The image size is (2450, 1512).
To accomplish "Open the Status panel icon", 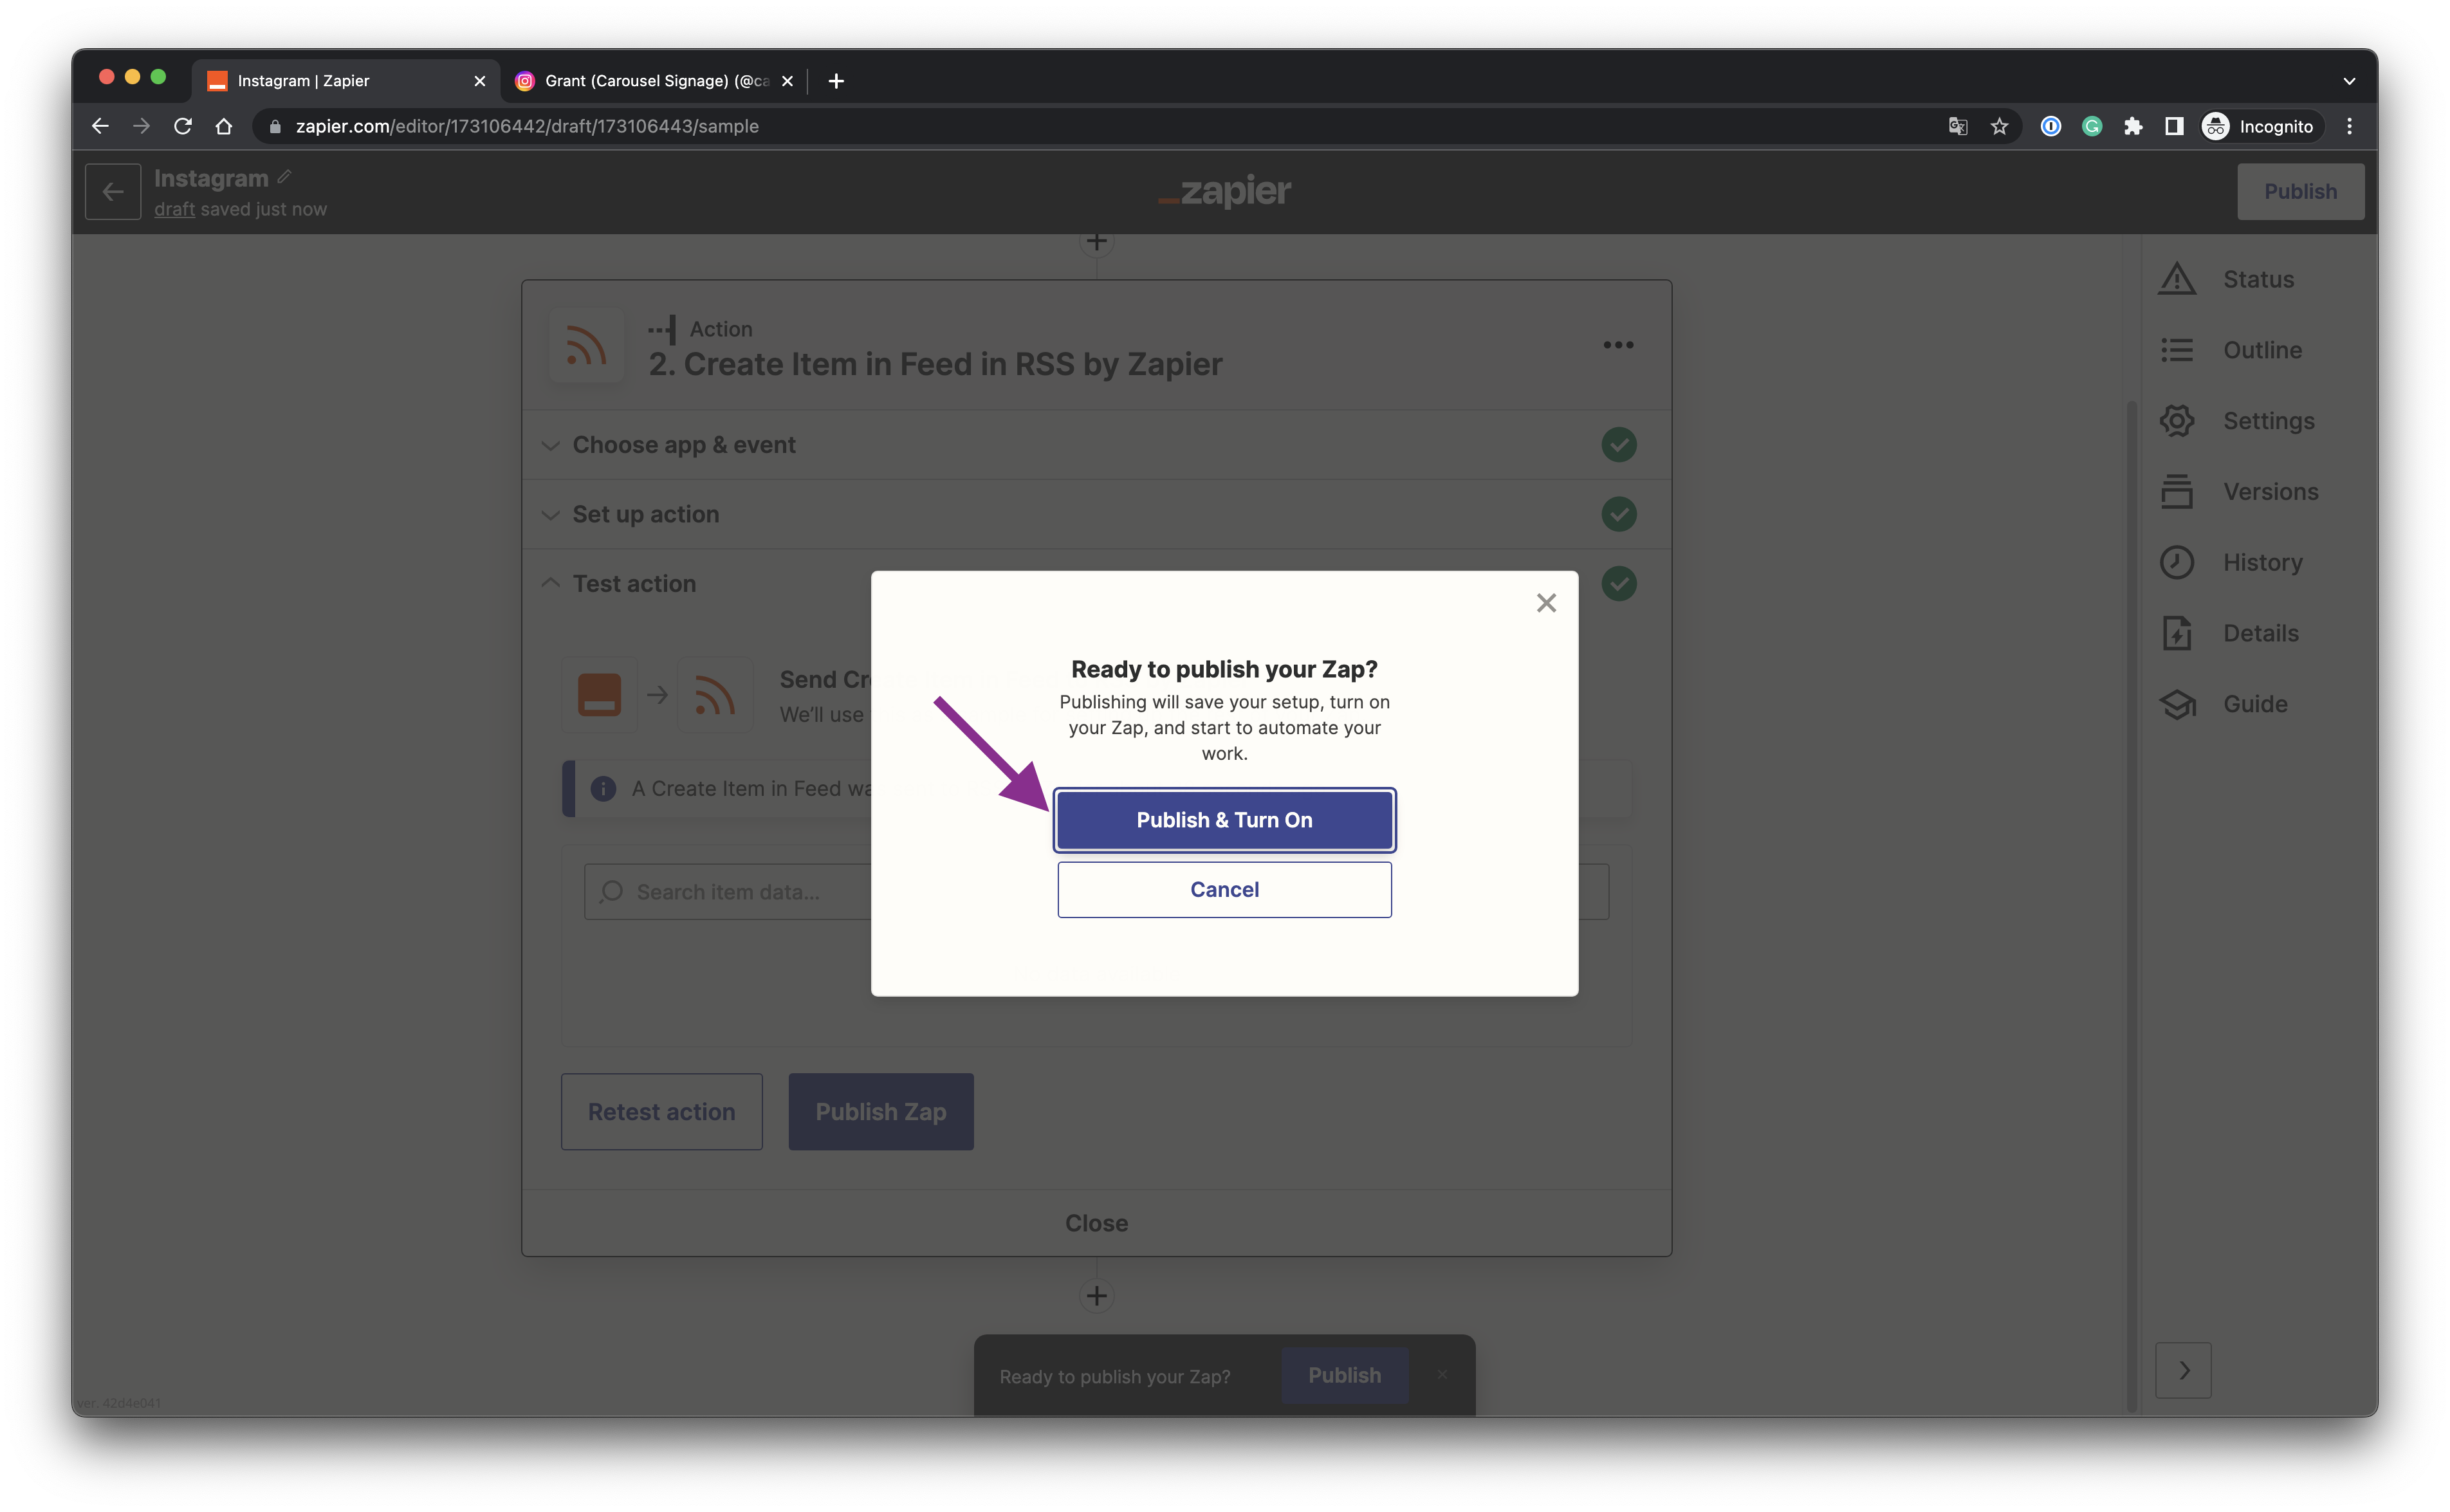I will coord(2176,279).
